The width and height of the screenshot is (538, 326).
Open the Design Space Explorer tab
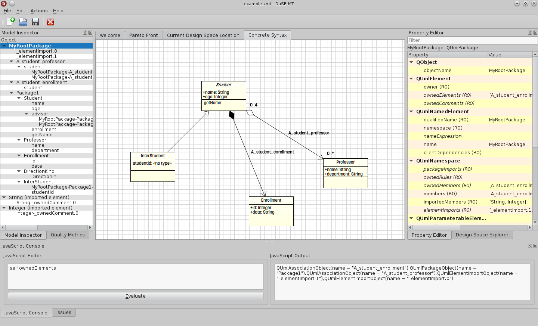(x=482, y=235)
